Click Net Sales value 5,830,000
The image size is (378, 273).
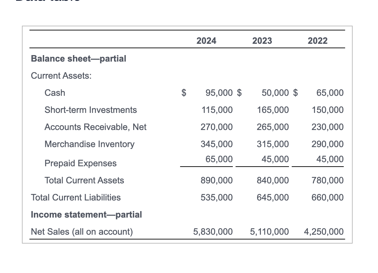pyautogui.click(x=213, y=232)
